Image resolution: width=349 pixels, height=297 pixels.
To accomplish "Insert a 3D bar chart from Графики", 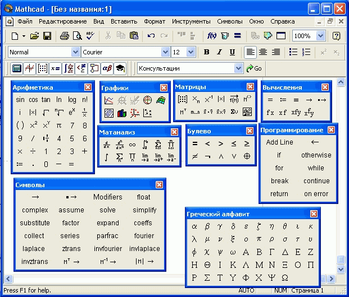I will pyautogui.click(x=122, y=113).
